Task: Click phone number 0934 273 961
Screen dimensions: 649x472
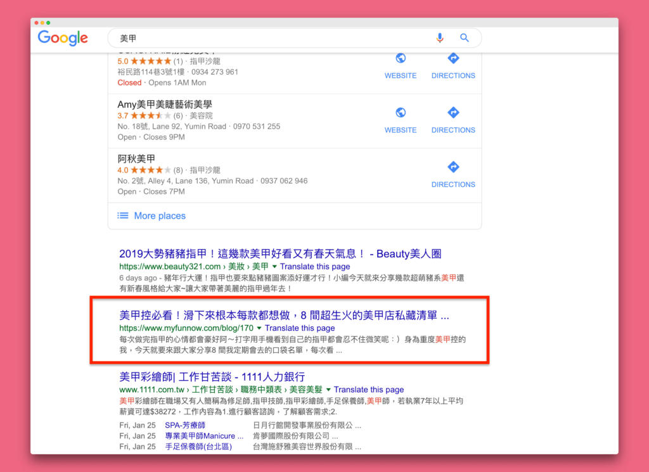Action: tap(215, 72)
